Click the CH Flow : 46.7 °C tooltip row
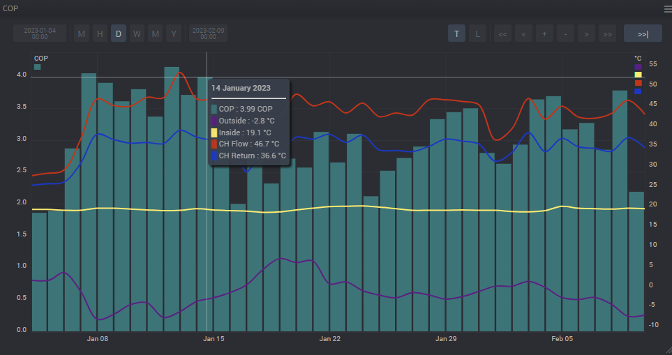This screenshot has width=672, height=355. (245, 144)
